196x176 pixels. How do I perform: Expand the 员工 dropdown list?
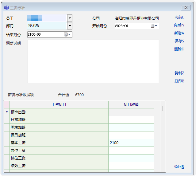tap(70, 18)
